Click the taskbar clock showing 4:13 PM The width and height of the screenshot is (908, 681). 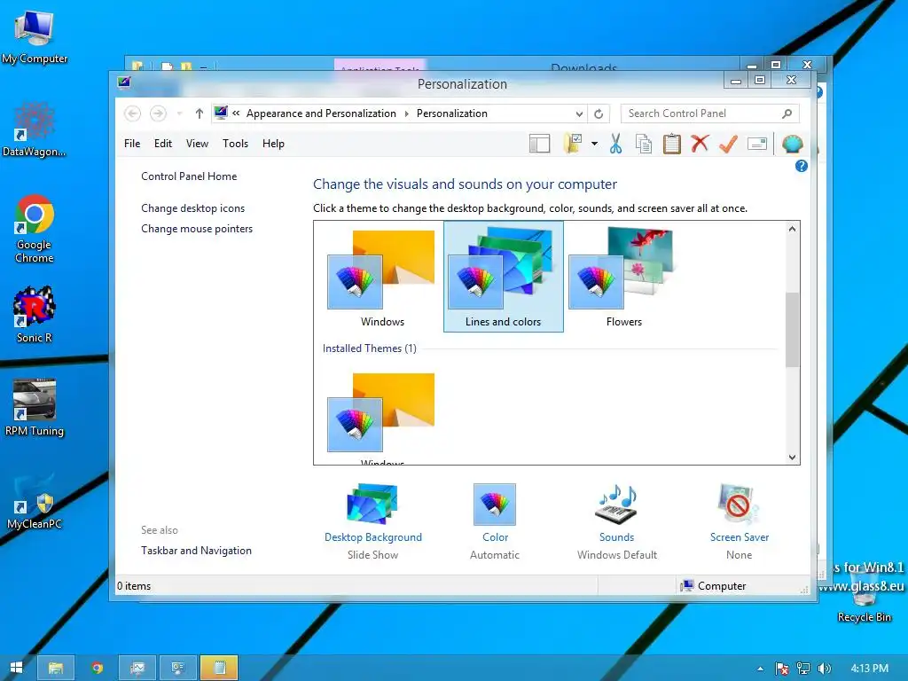(x=869, y=669)
